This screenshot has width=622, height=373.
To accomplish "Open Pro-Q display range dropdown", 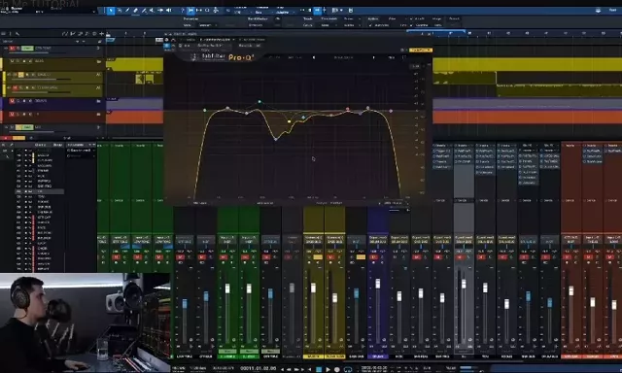I will (x=416, y=66).
